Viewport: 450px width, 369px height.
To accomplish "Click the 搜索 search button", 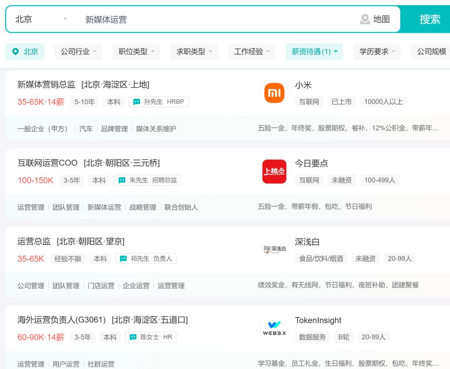I will (430, 19).
